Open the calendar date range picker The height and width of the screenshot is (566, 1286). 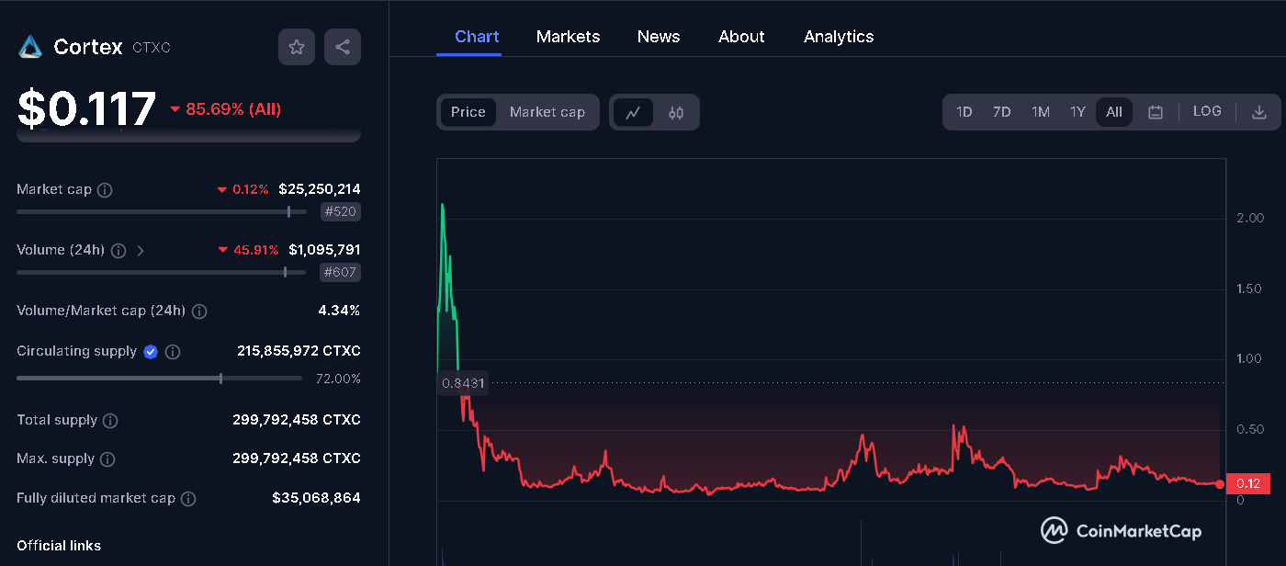tap(1156, 112)
